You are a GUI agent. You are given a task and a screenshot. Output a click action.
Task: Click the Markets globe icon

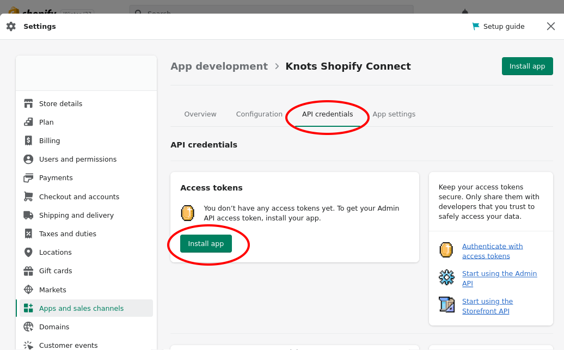(28, 290)
